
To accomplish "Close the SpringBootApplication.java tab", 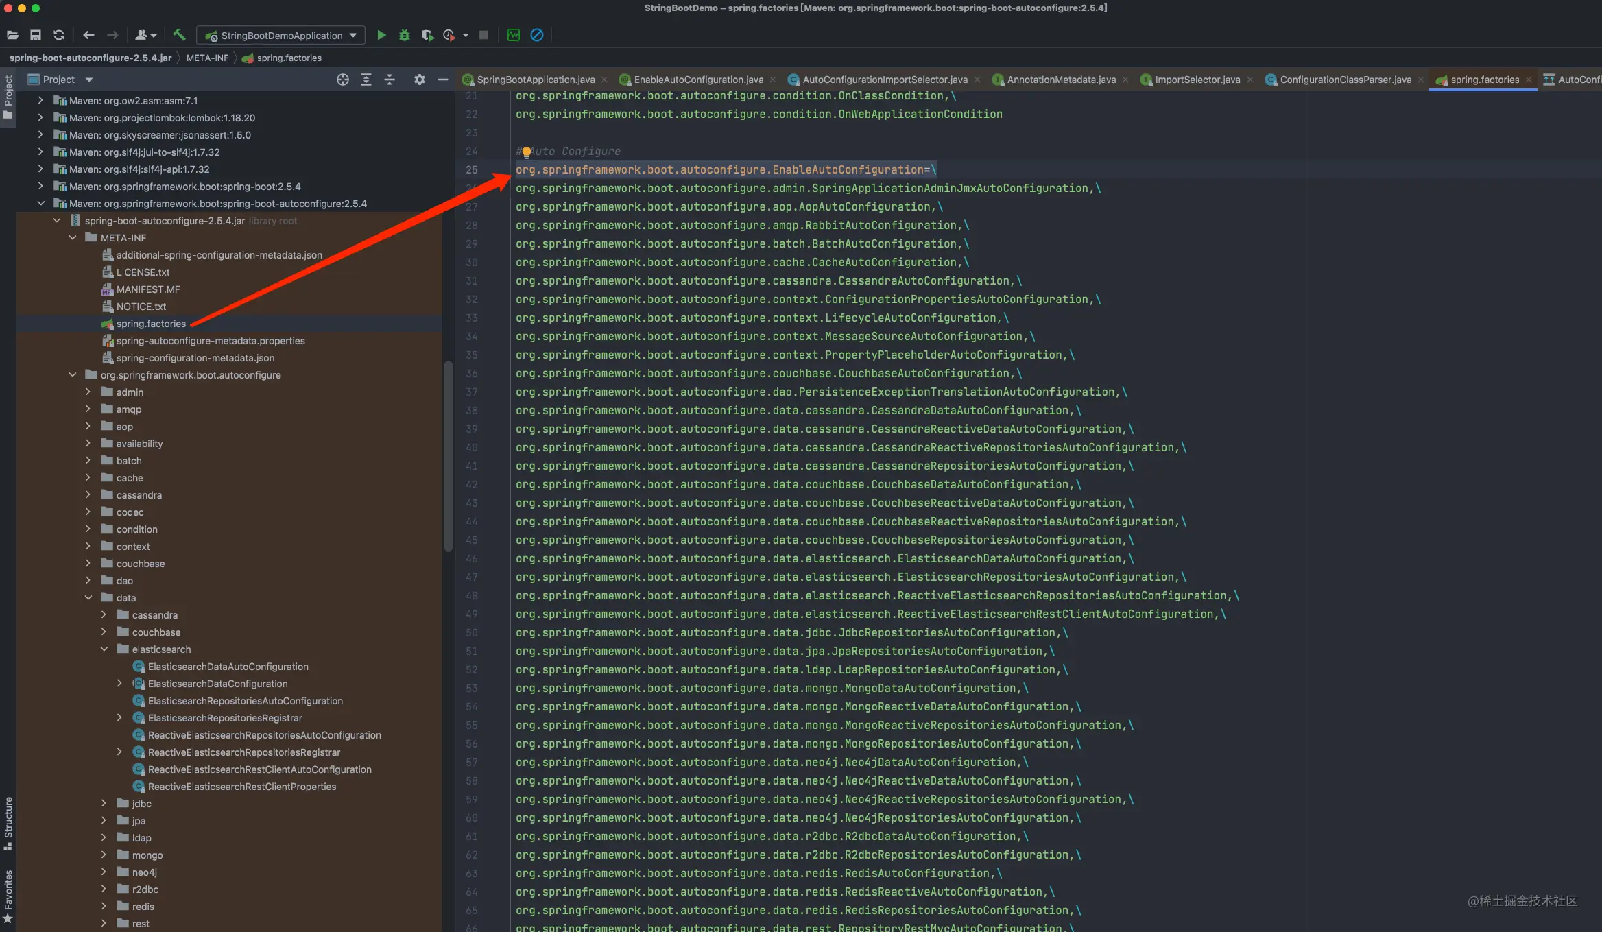I will [604, 80].
